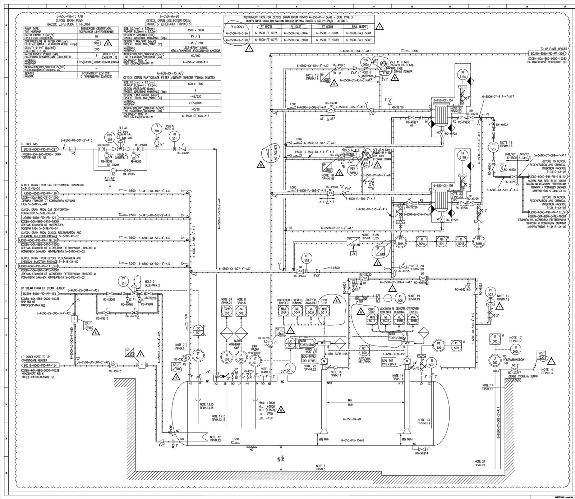Click the PI 509 indicator symbol
Viewport: 575px width, 499px height.
(456, 345)
